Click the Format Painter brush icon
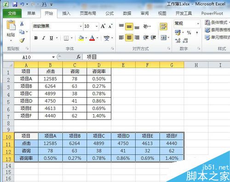230x182 pixels. click(22, 40)
